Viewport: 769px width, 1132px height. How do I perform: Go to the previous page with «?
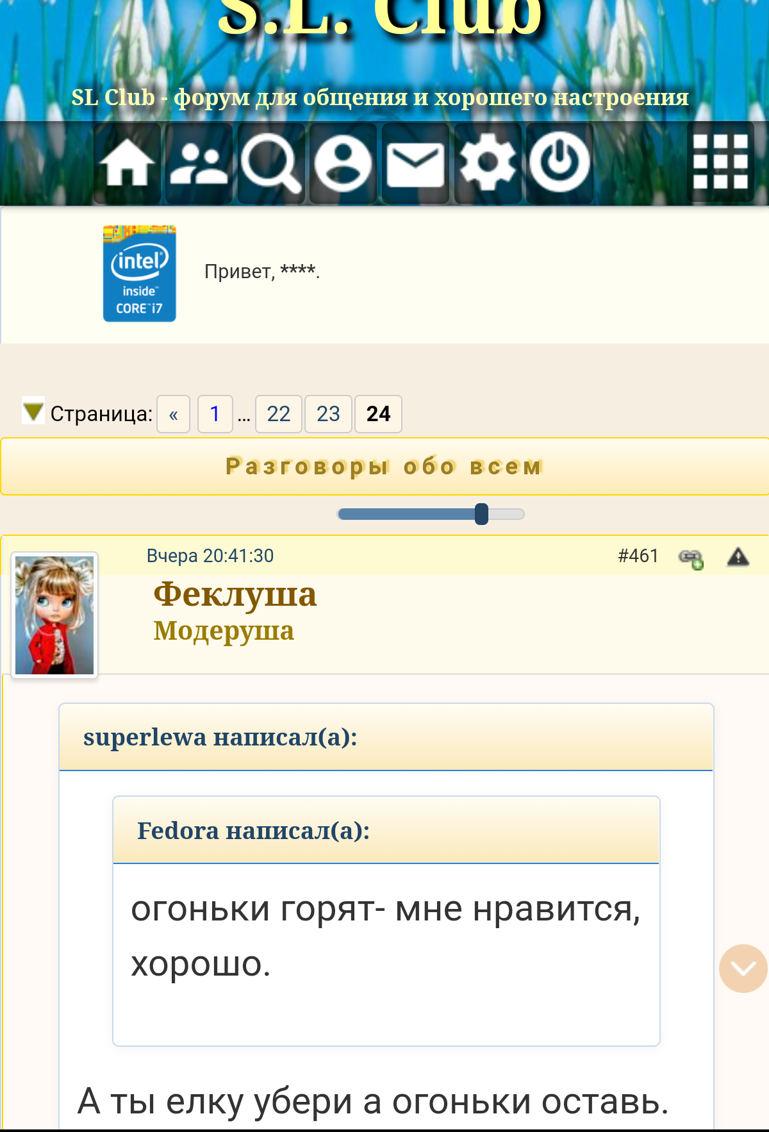click(173, 414)
